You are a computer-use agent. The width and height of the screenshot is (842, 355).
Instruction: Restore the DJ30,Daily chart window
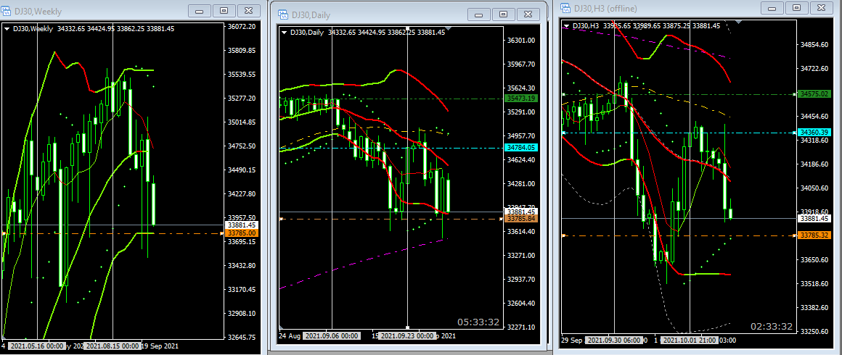point(503,14)
